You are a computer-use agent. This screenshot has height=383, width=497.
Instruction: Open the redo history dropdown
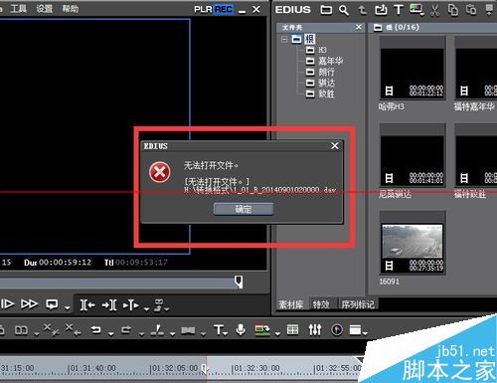coord(141,333)
